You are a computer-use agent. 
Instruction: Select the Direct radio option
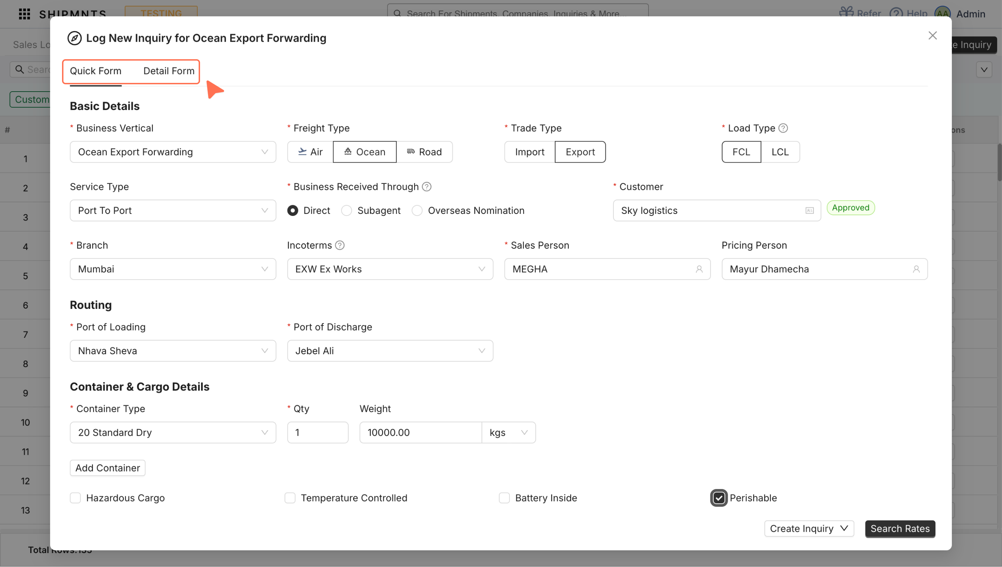tap(292, 211)
